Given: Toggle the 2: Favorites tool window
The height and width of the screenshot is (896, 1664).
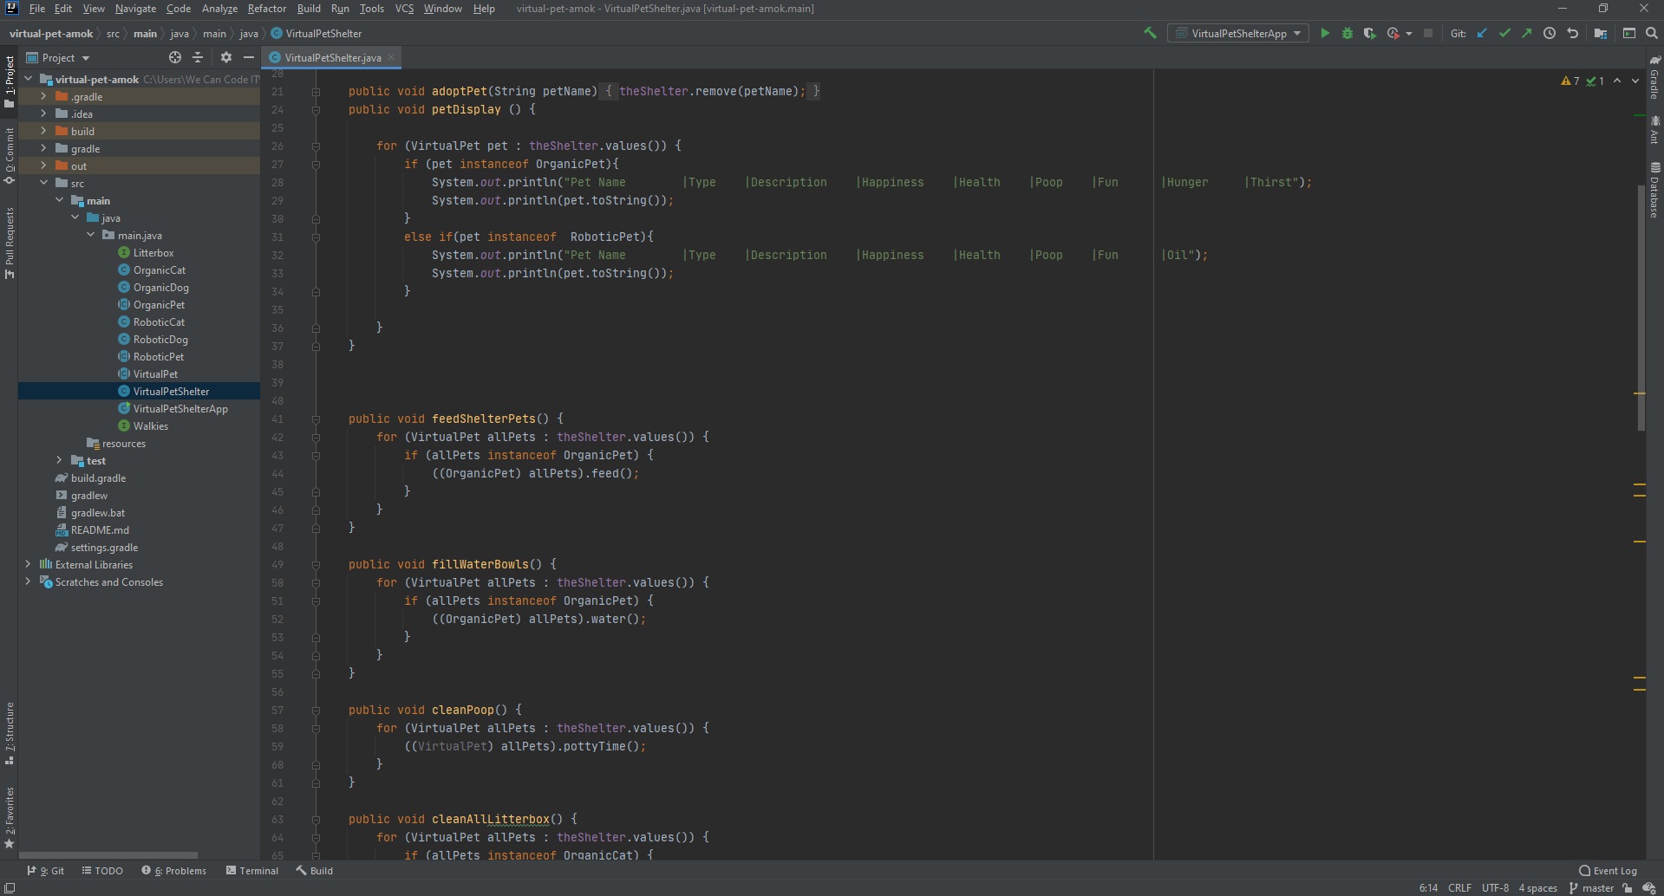Looking at the screenshot, I should click(9, 817).
